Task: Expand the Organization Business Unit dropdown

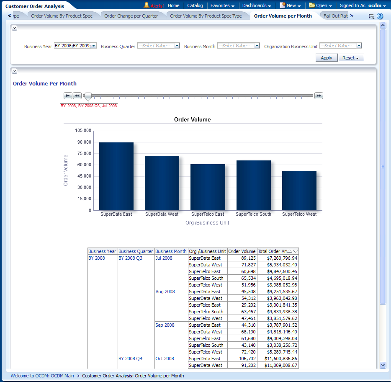Action: coord(359,46)
